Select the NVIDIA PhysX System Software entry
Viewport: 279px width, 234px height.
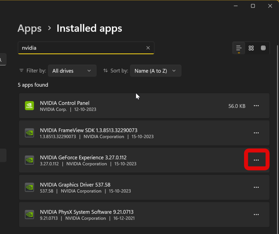tap(136, 215)
